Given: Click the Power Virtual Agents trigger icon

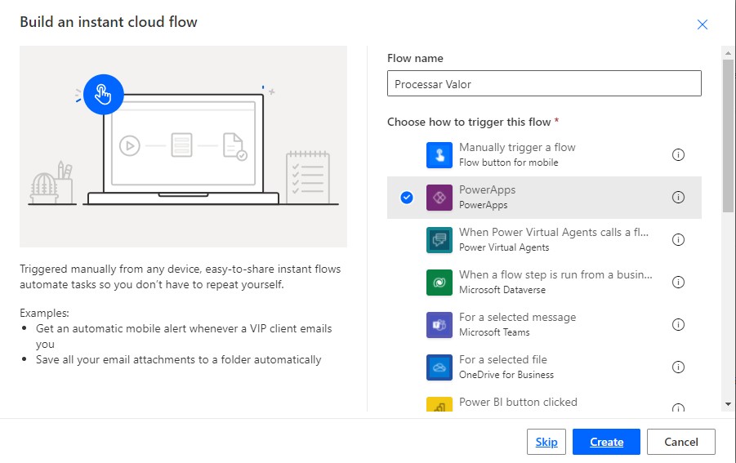Looking at the screenshot, I should click(439, 240).
